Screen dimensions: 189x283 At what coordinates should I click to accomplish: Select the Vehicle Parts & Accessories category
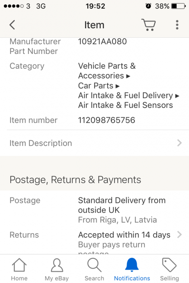point(107,71)
